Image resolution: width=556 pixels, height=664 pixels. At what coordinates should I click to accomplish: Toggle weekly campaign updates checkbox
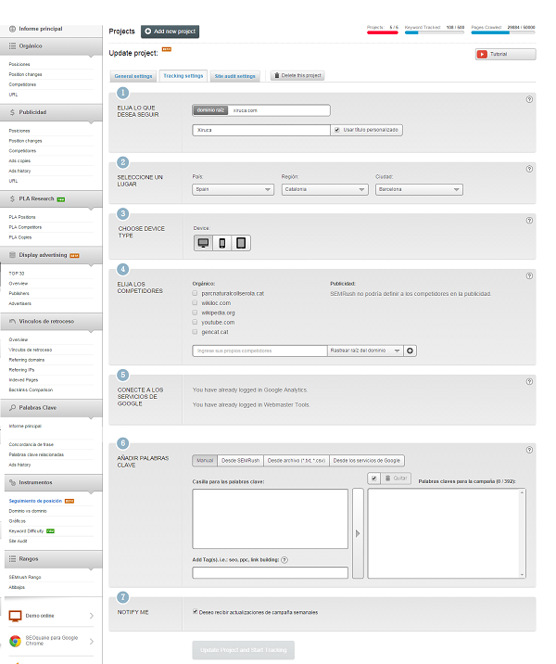click(196, 612)
